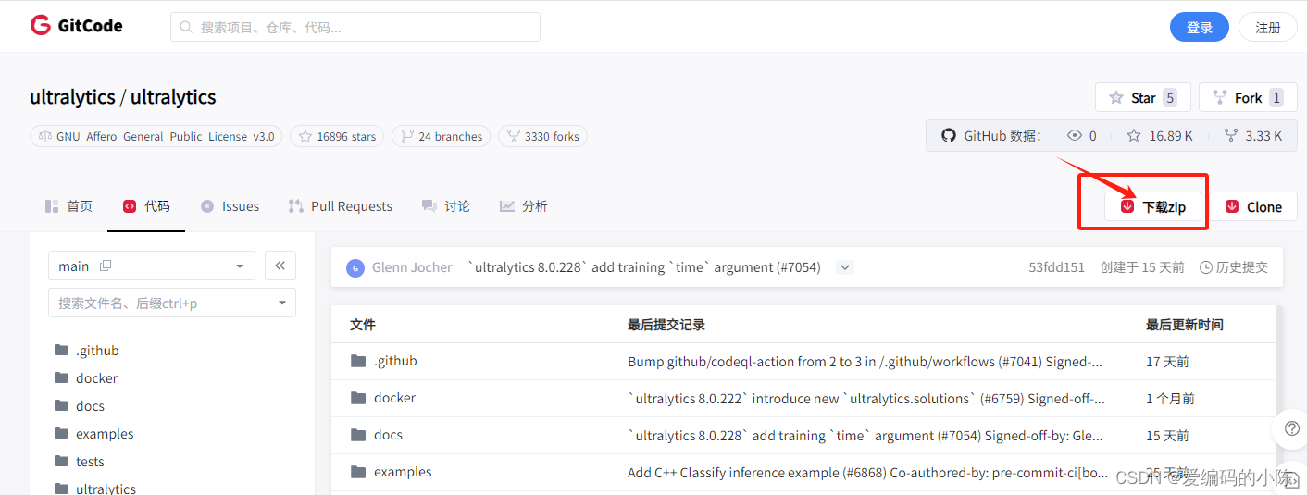Open the file name search dropdown
The height and width of the screenshot is (495, 1307).
tap(172, 303)
